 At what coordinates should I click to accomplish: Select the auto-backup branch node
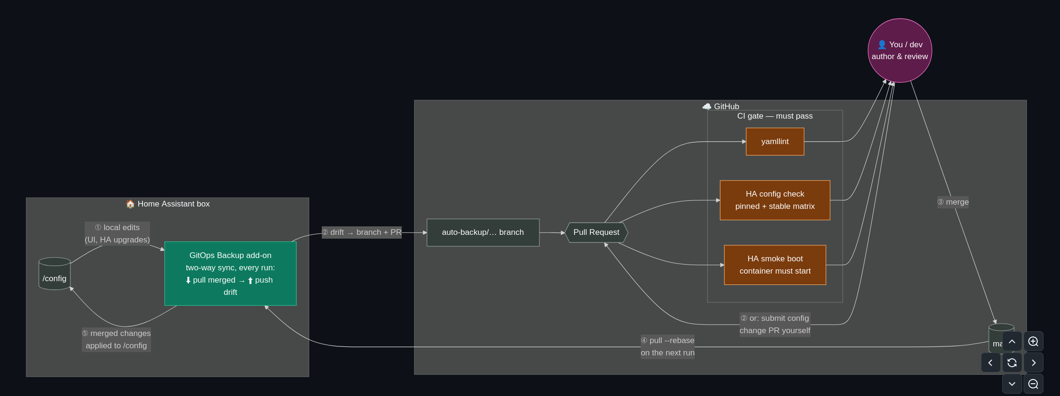point(483,232)
